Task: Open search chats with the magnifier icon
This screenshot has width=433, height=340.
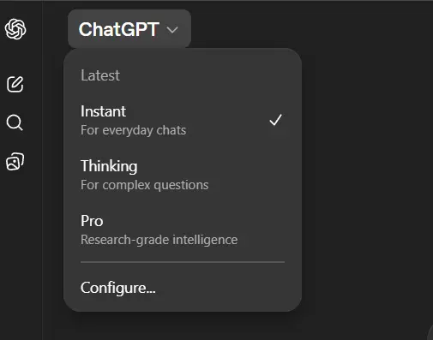Action: (15, 122)
